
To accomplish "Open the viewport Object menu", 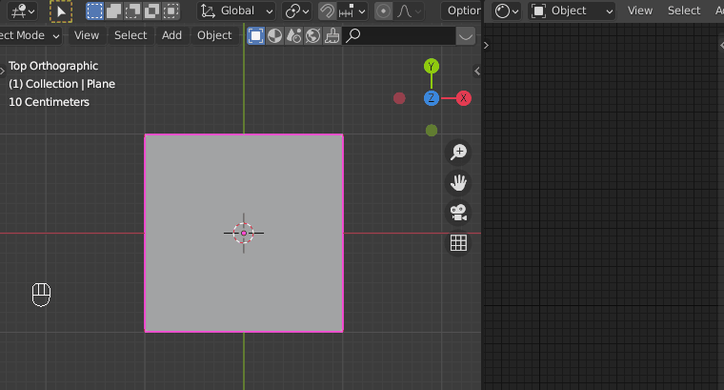I will [214, 35].
